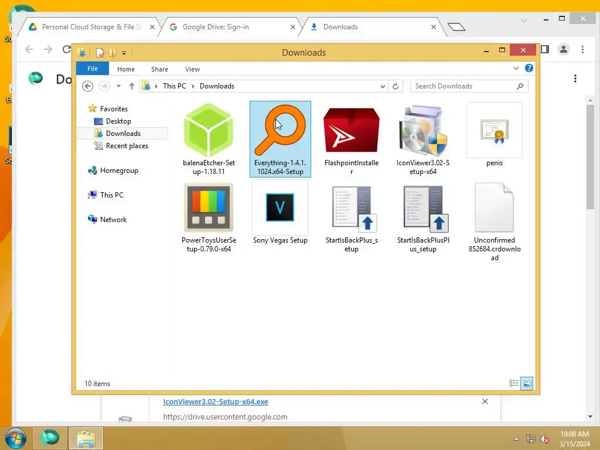Click the Properties quick access toolbar icon

[x=100, y=52]
